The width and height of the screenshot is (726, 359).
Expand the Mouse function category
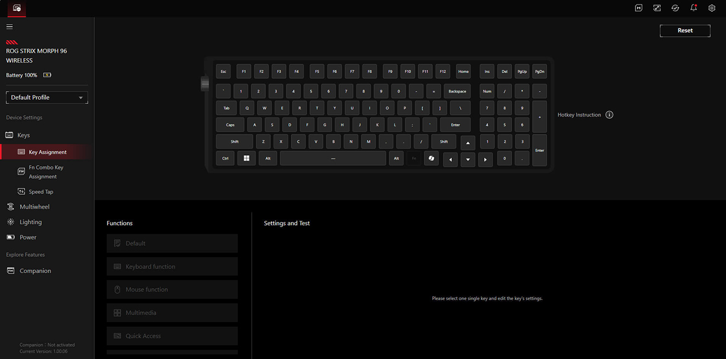click(172, 289)
